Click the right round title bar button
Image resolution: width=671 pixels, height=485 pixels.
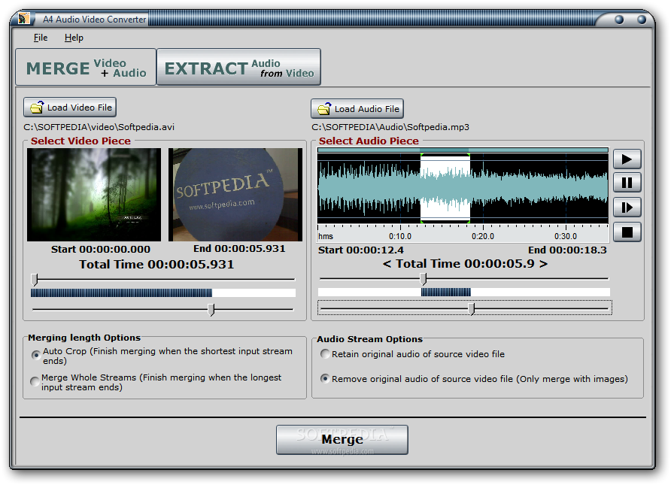coord(642,20)
